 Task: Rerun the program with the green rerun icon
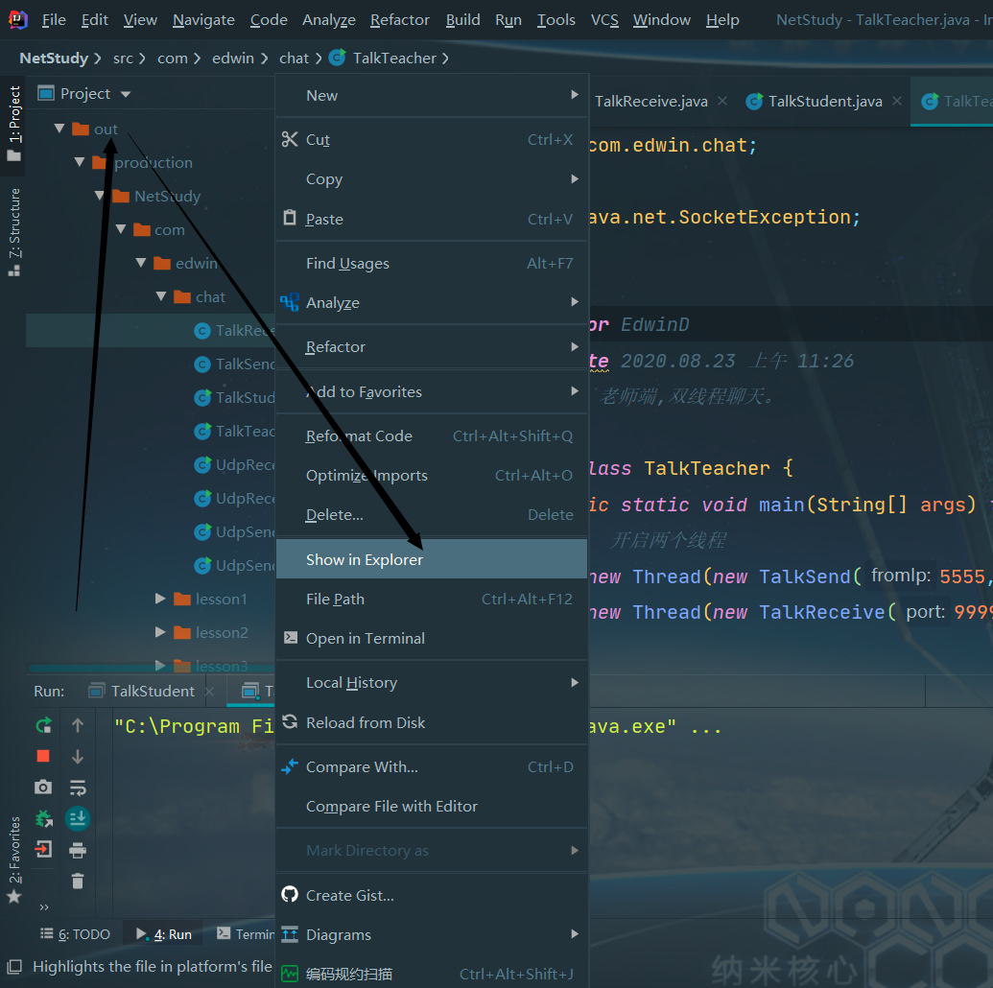(43, 725)
